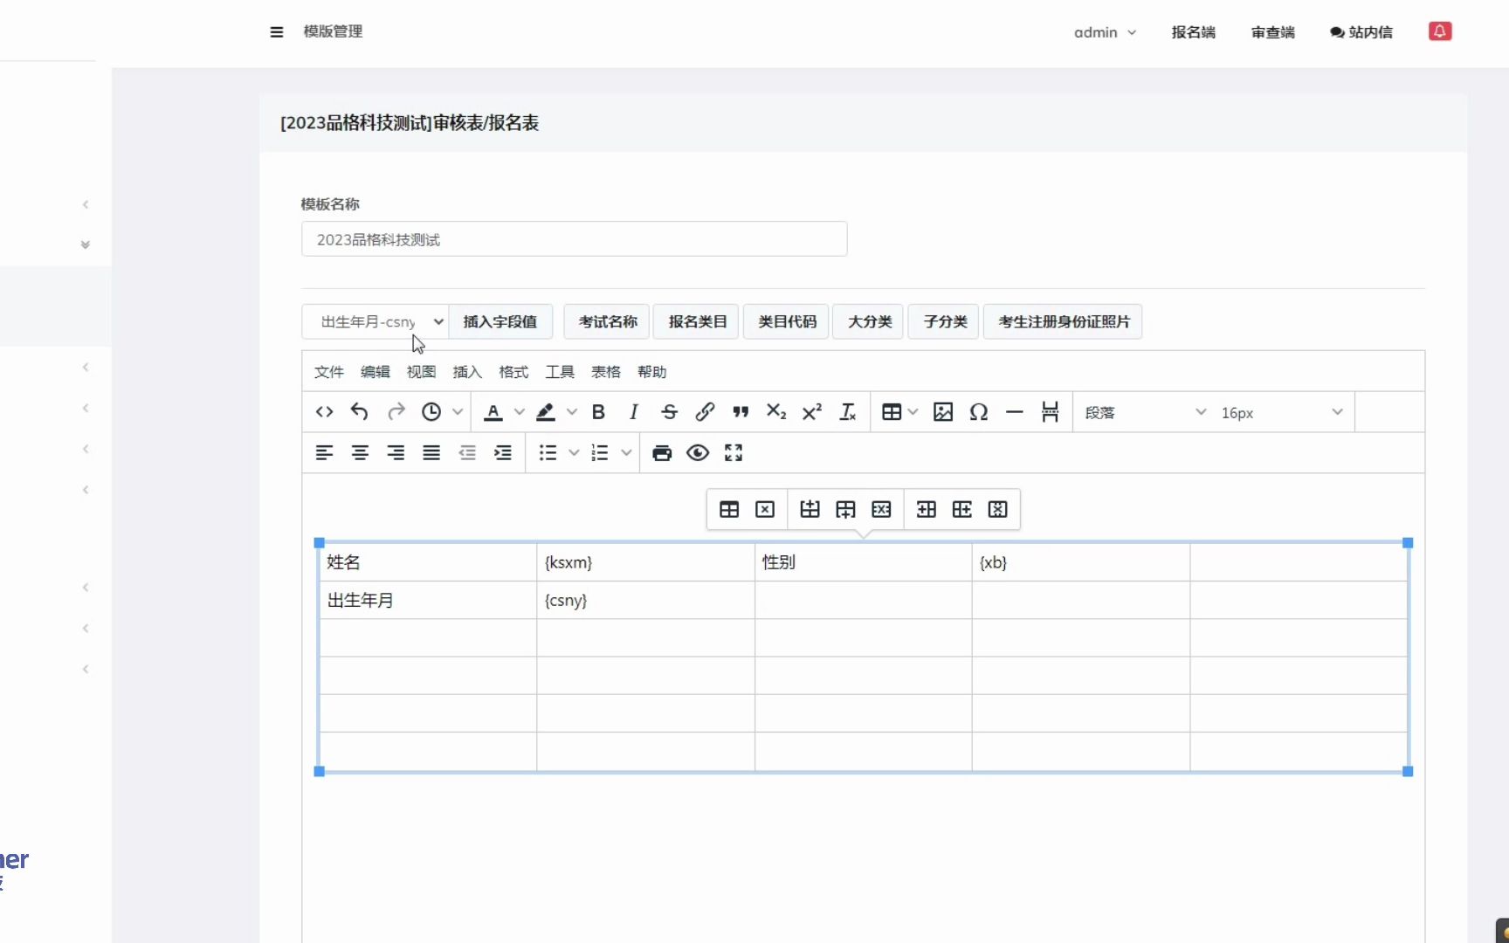
Task: Click the 考试名称 button
Action: coord(608,321)
